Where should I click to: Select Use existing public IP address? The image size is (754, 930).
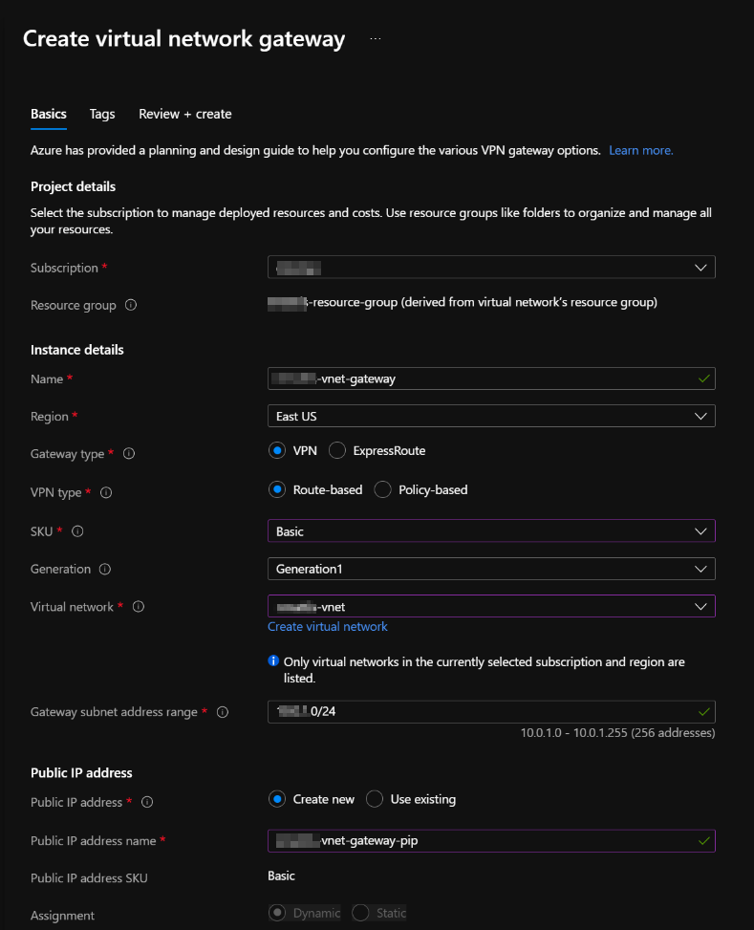[x=375, y=799]
